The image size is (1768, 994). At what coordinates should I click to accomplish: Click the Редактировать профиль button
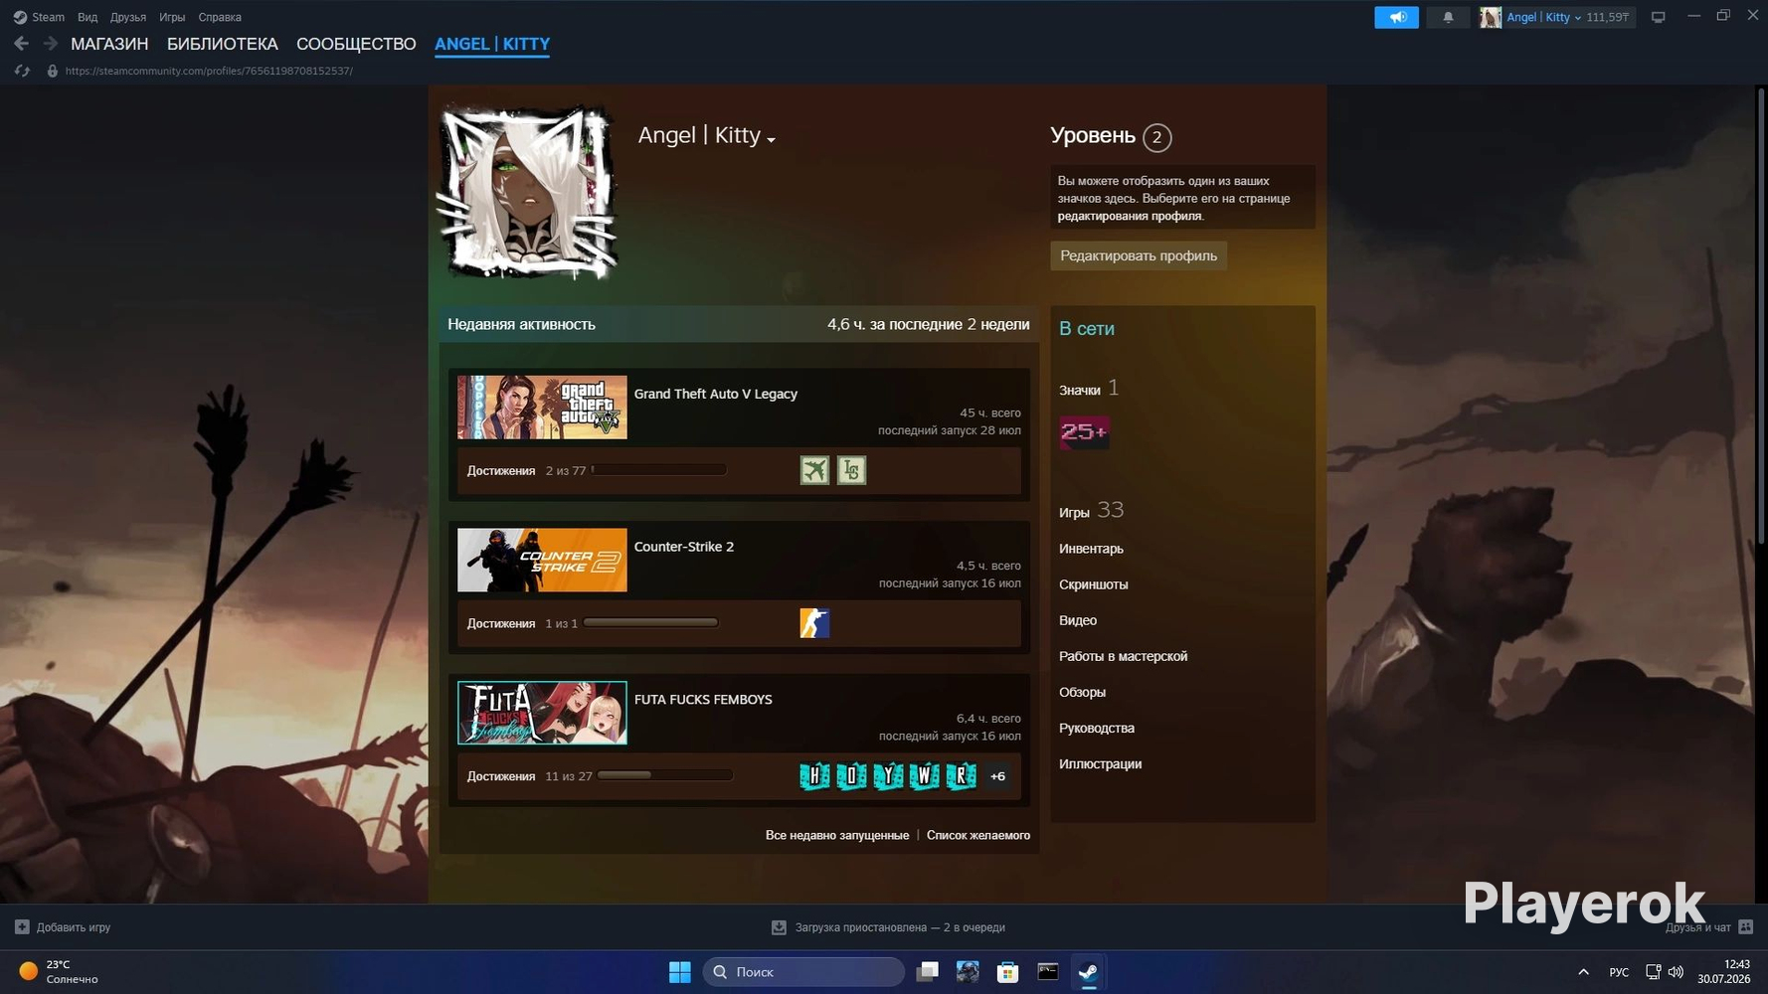1139,255
